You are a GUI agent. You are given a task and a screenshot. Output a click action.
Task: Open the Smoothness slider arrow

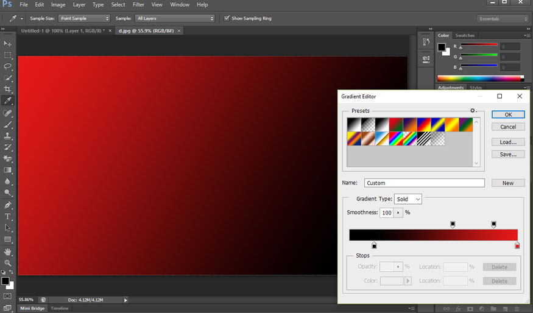(398, 213)
